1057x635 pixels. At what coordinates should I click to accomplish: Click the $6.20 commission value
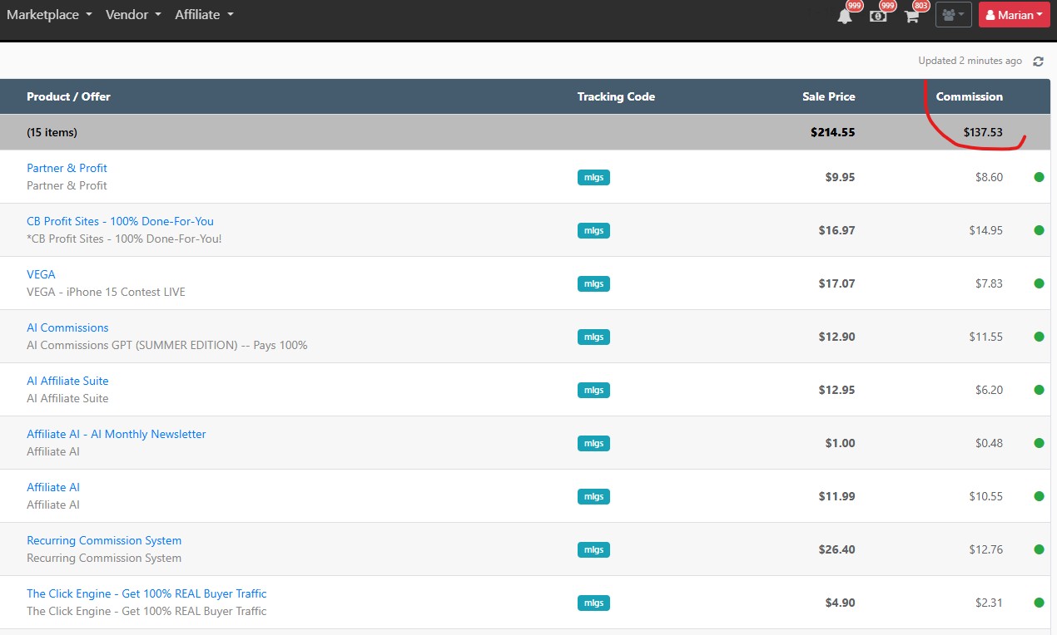[989, 390]
